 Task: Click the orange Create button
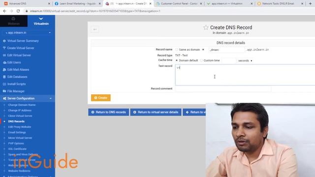(100, 98)
